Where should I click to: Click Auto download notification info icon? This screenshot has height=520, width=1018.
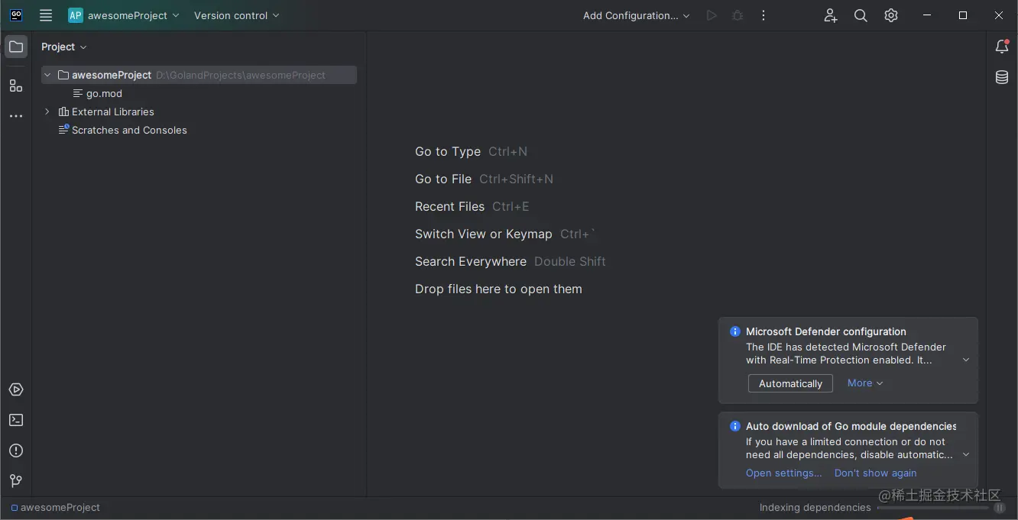(x=735, y=426)
